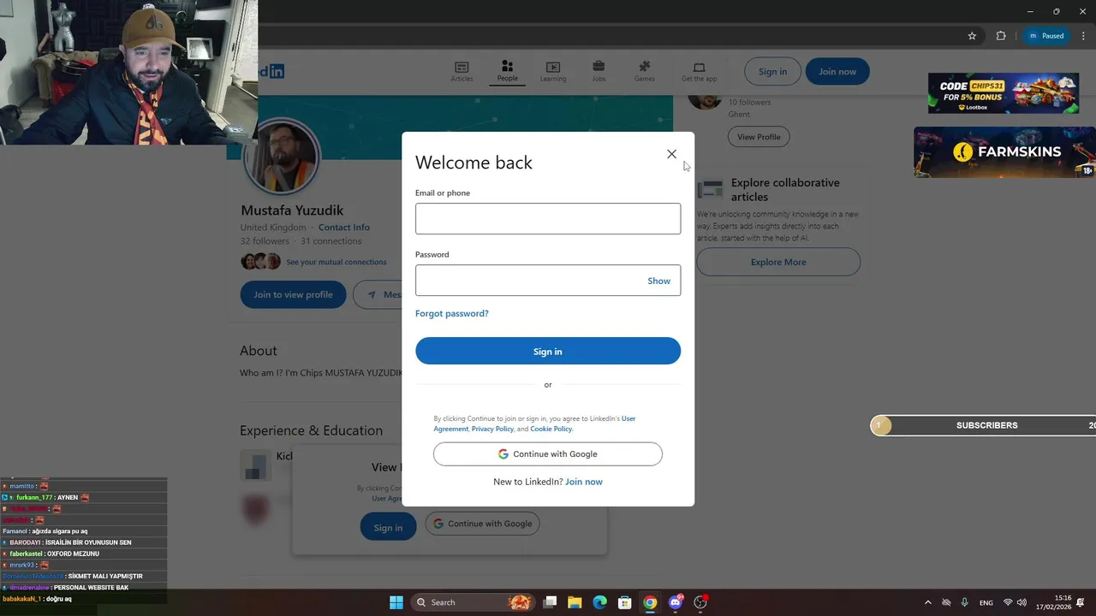Click the Explore More button
The width and height of the screenshot is (1096, 616).
(x=778, y=262)
